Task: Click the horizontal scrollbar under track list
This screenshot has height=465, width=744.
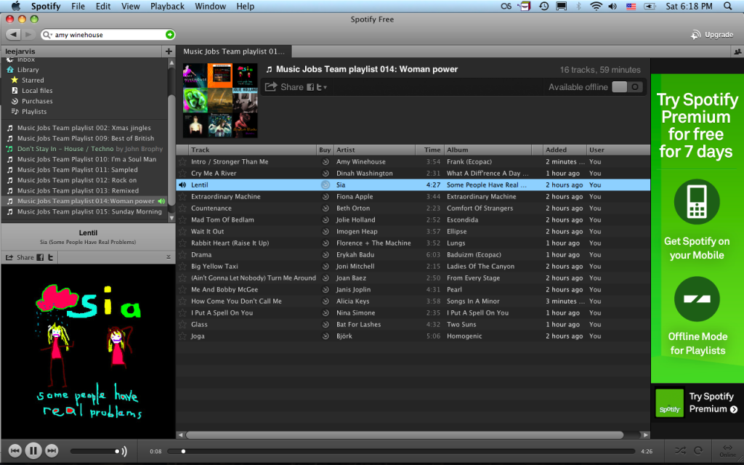Action: [x=405, y=434]
